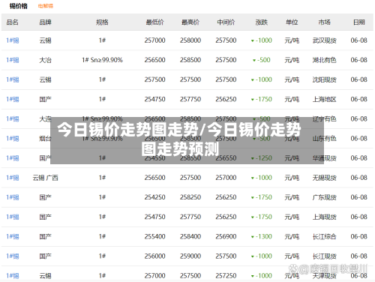Open 1#锡 link in 广东现货 row

coord(13,197)
